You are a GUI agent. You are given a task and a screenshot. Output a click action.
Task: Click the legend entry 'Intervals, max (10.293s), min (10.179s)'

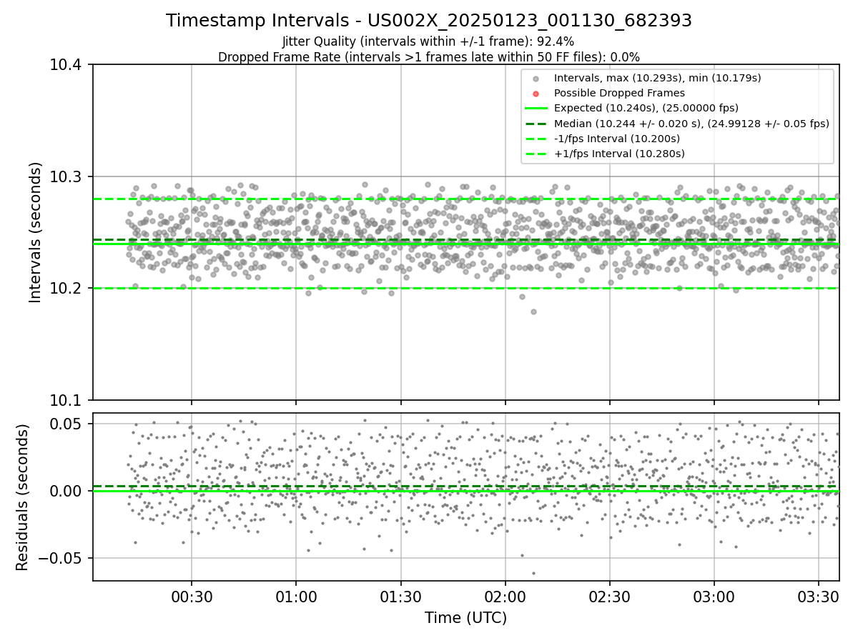tap(658, 78)
